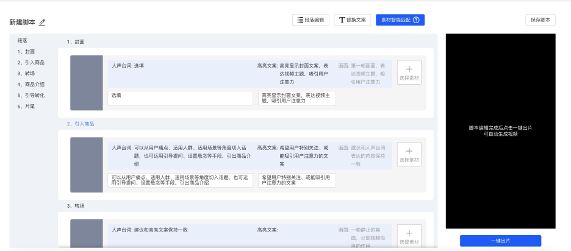The height and width of the screenshot is (251, 571).
Task: Click the 人声台词: 选填 hint in 封面
Action: pyautogui.click(x=128, y=66)
